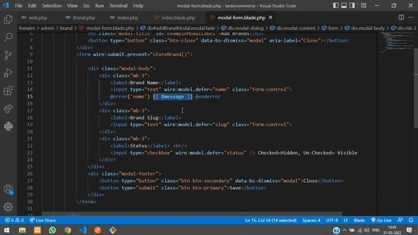Change indentation Spaces: 4 setting
The height and width of the screenshot is (235, 418).
tap(311, 220)
